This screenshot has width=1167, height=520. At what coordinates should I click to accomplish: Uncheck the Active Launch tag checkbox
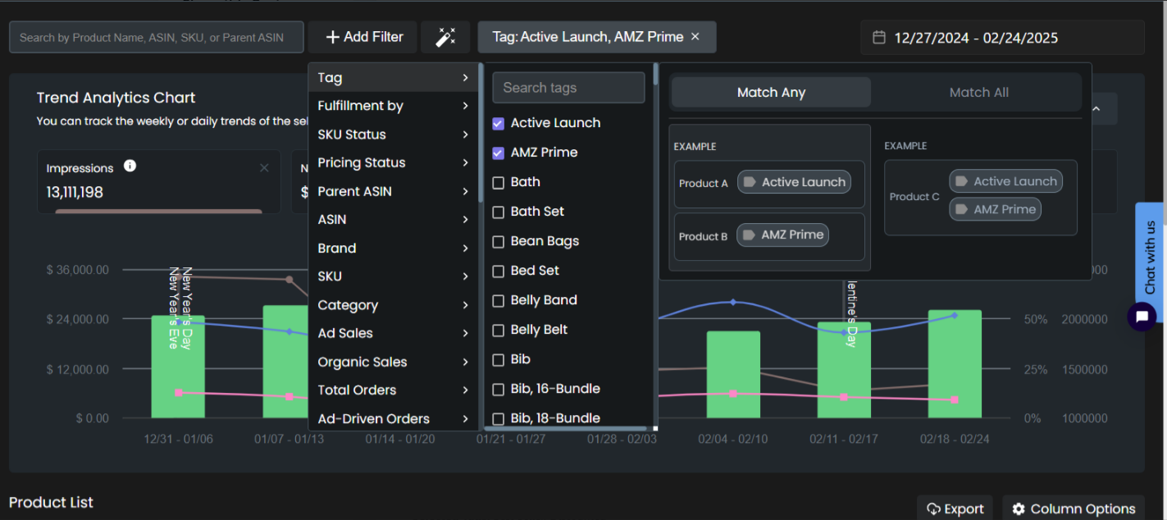click(x=498, y=123)
